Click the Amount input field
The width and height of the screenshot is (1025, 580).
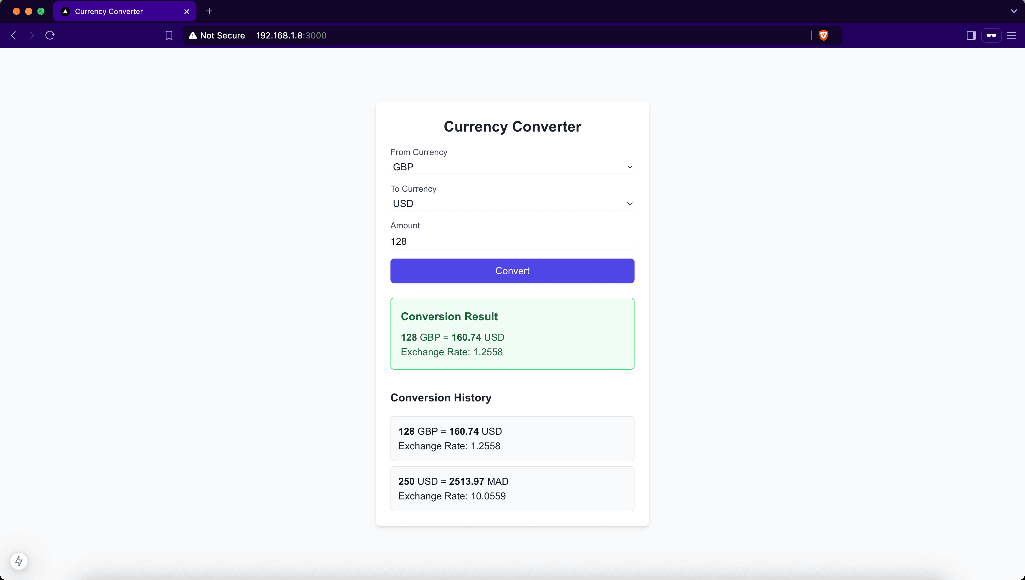pyautogui.click(x=512, y=241)
